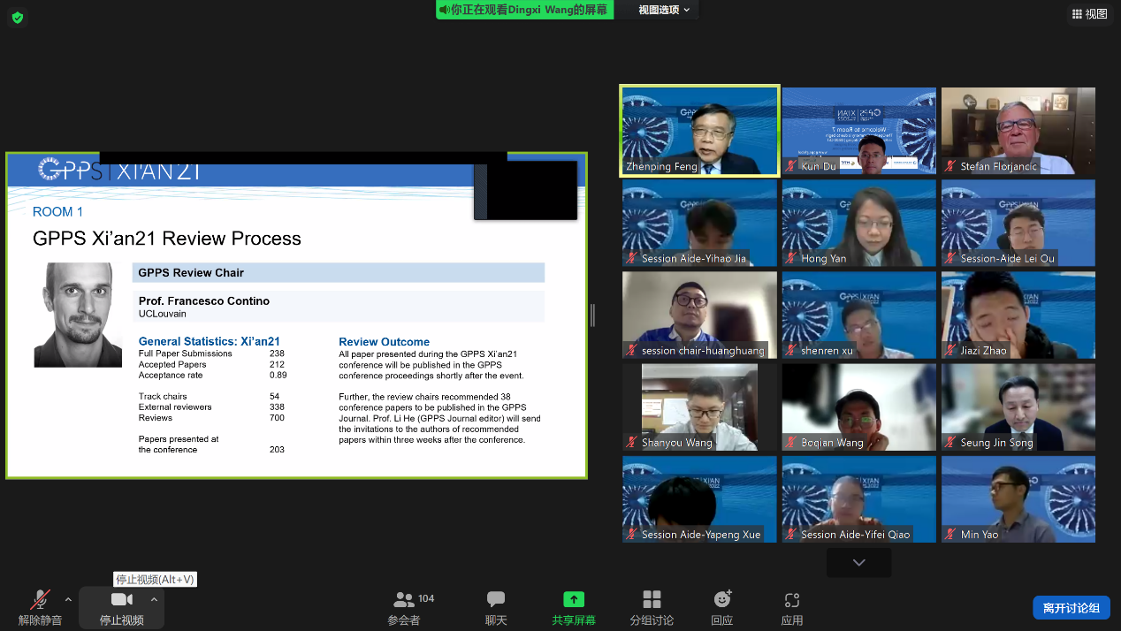The image size is (1121, 631).
Task: Unmute the microphone
Action: click(40, 600)
